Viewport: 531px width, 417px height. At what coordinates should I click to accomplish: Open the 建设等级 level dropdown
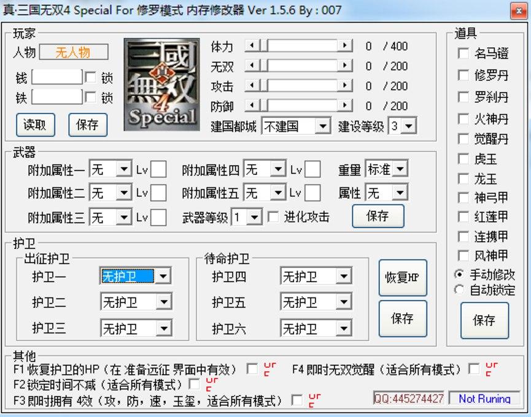pos(409,126)
